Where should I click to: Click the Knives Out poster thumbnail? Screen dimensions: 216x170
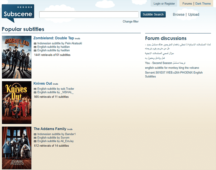pyautogui.click(x=17, y=103)
